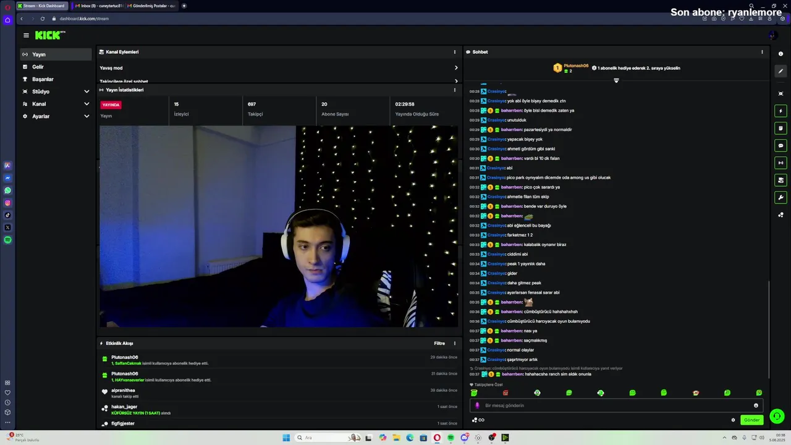Open the info icon in the right rail
The width and height of the screenshot is (791, 445).
pos(780,54)
